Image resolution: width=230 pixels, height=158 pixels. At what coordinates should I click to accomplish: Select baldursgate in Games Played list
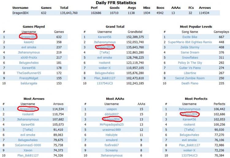click(x=29, y=83)
